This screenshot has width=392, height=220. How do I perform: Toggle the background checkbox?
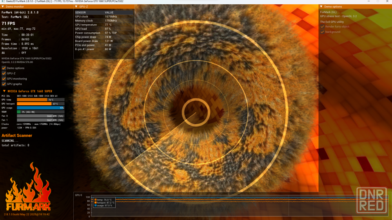322,32
